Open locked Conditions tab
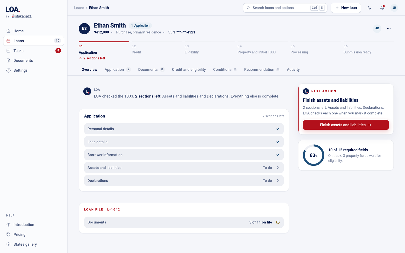Image resolution: width=405 pixels, height=253 pixels. pos(225,70)
